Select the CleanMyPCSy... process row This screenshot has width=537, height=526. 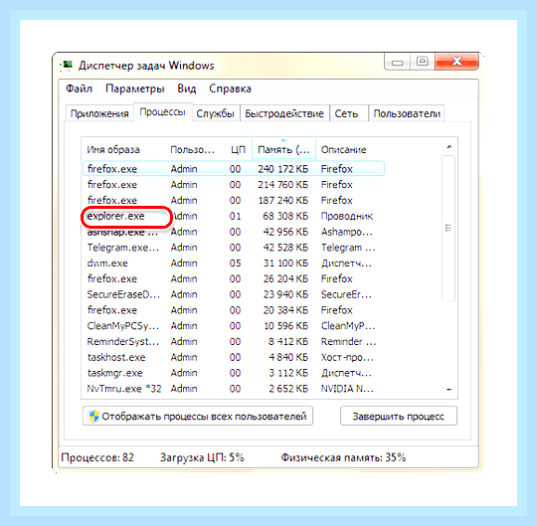click(234, 326)
